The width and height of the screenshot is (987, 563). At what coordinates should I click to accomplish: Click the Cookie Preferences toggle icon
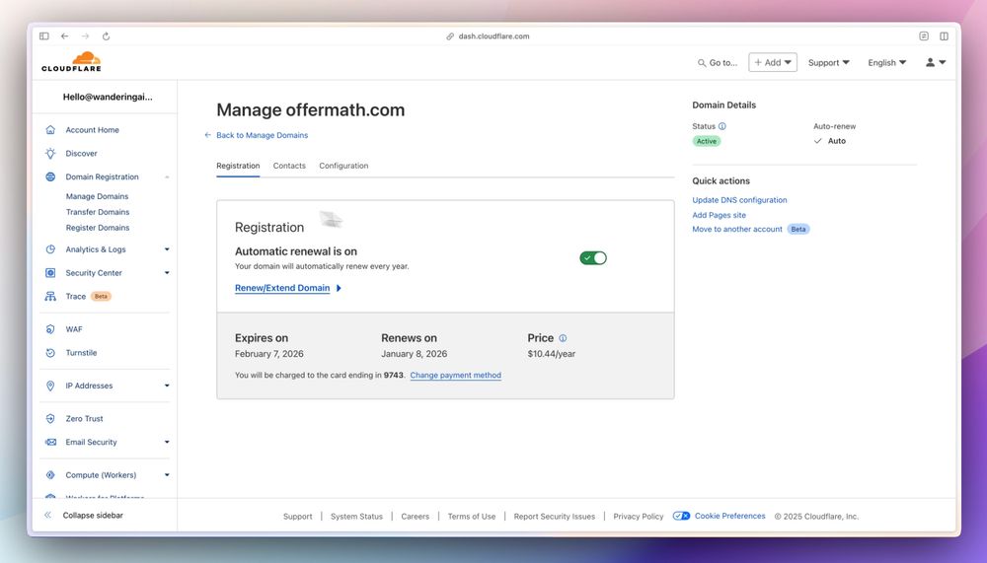click(681, 516)
